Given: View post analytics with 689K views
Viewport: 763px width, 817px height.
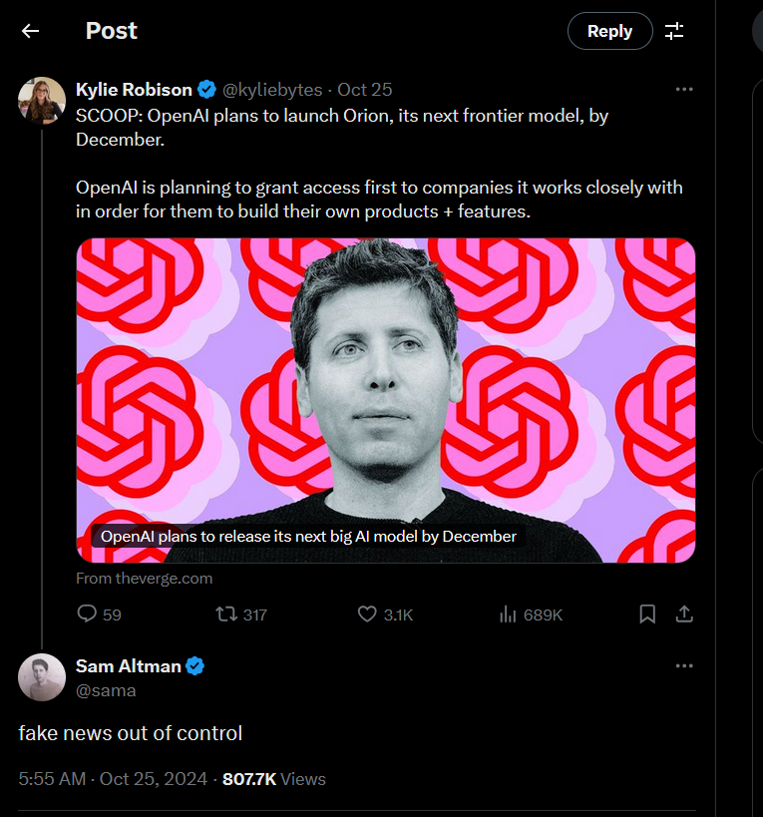Looking at the screenshot, I should pos(508,614).
